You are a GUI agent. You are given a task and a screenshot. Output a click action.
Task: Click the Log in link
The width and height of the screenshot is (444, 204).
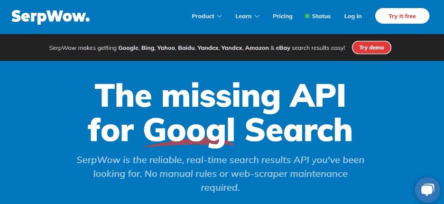(353, 16)
